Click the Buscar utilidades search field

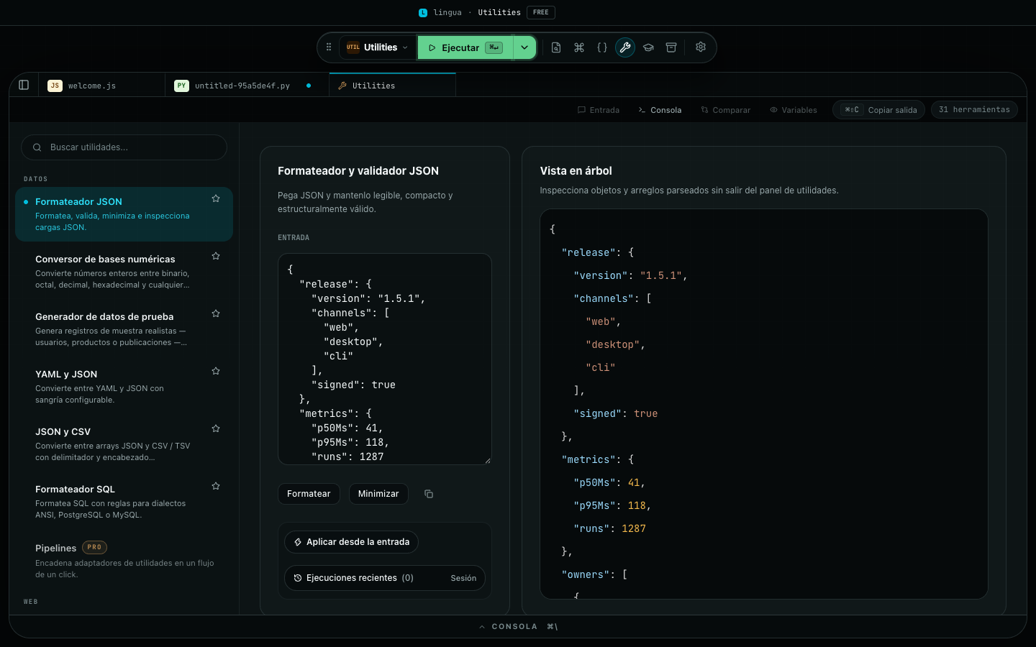click(x=124, y=147)
